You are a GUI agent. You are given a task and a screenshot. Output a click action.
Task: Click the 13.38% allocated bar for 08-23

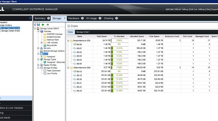click(119, 91)
